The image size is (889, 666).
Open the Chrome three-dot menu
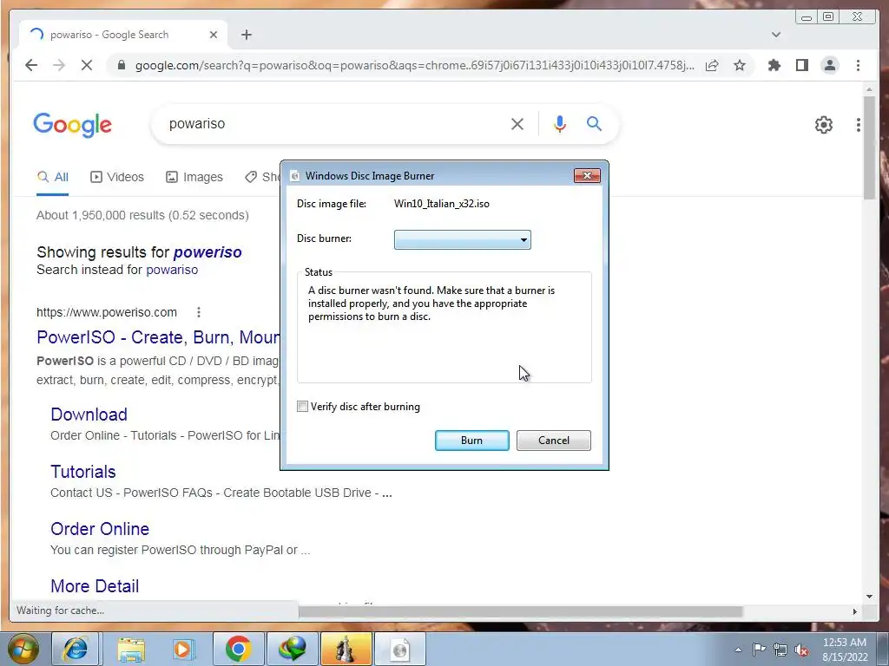click(x=858, y=65)
